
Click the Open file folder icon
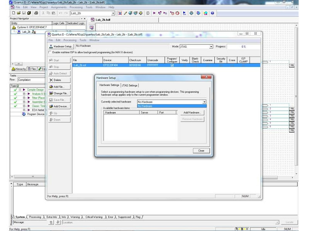(x=19, y=13)
